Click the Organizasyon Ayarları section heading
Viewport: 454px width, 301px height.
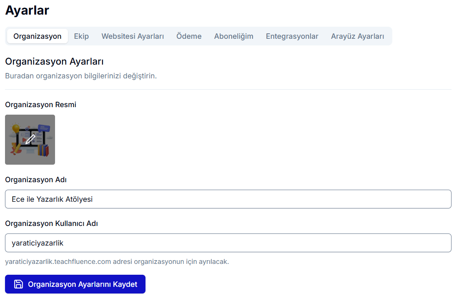click(54, 62)
